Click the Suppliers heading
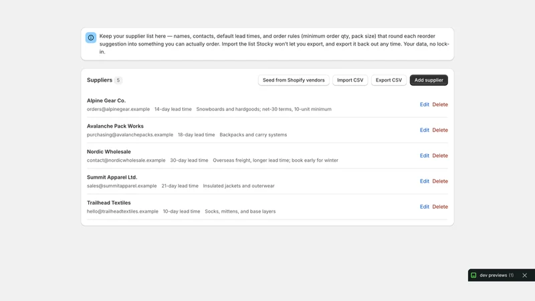The height and width of the screenshot is (301, 535). [99, 80]
